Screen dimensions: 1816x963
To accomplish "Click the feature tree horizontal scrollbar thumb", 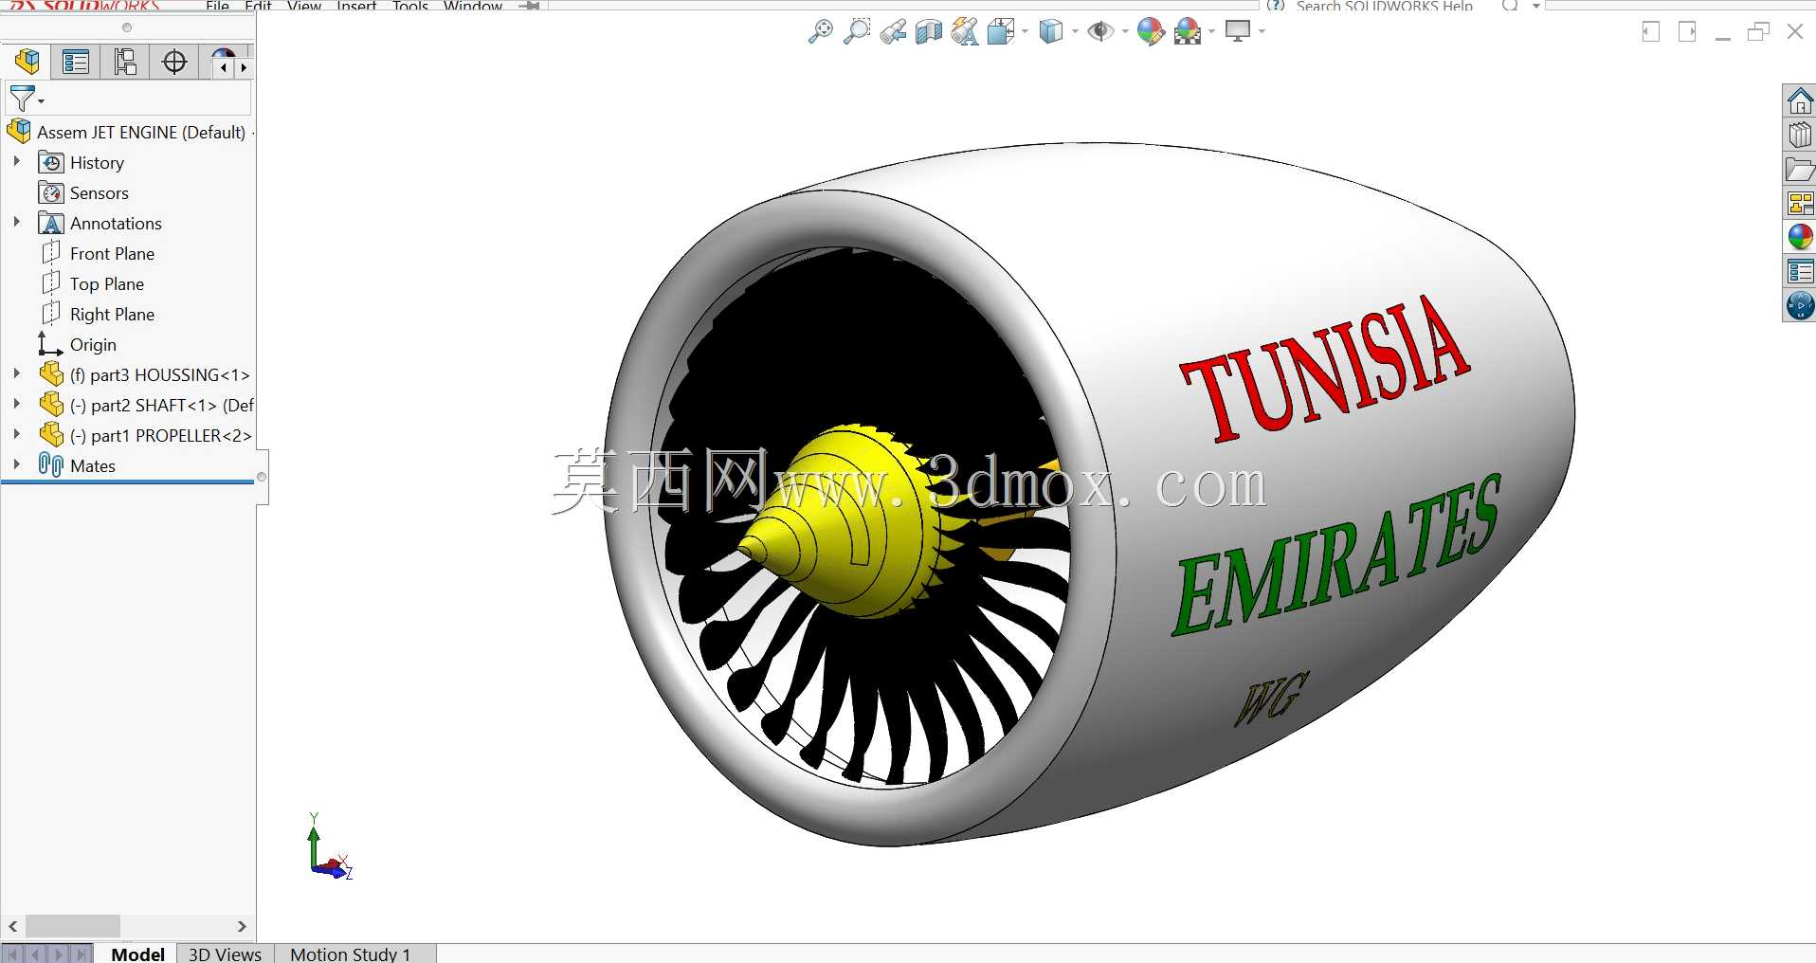I will [73, 926].
